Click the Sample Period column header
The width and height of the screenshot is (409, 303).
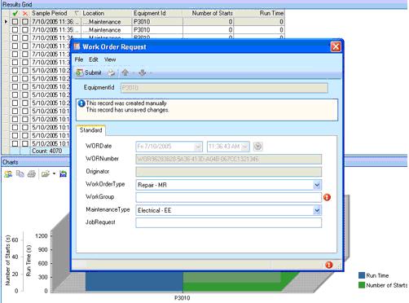click(55, 13)
